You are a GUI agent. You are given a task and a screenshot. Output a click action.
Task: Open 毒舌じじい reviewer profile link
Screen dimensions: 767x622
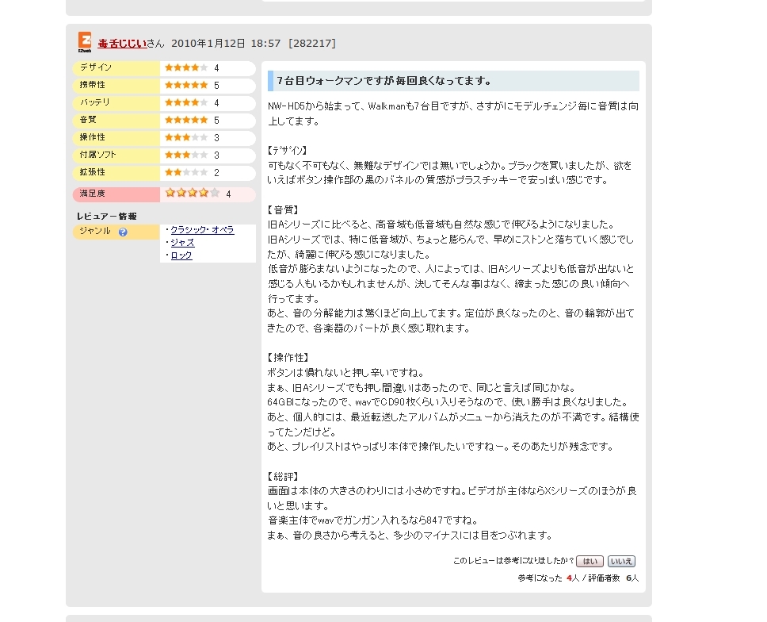[122, 44]
